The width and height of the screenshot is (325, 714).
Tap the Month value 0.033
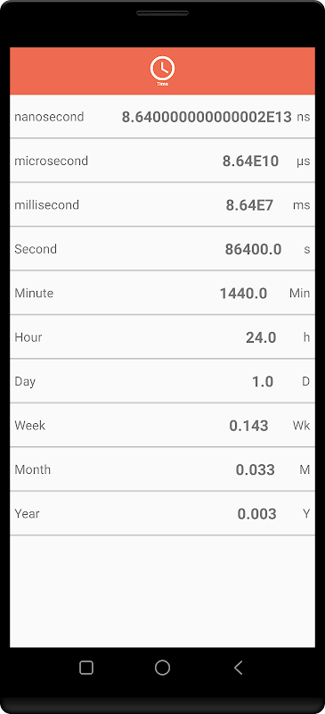255,470
